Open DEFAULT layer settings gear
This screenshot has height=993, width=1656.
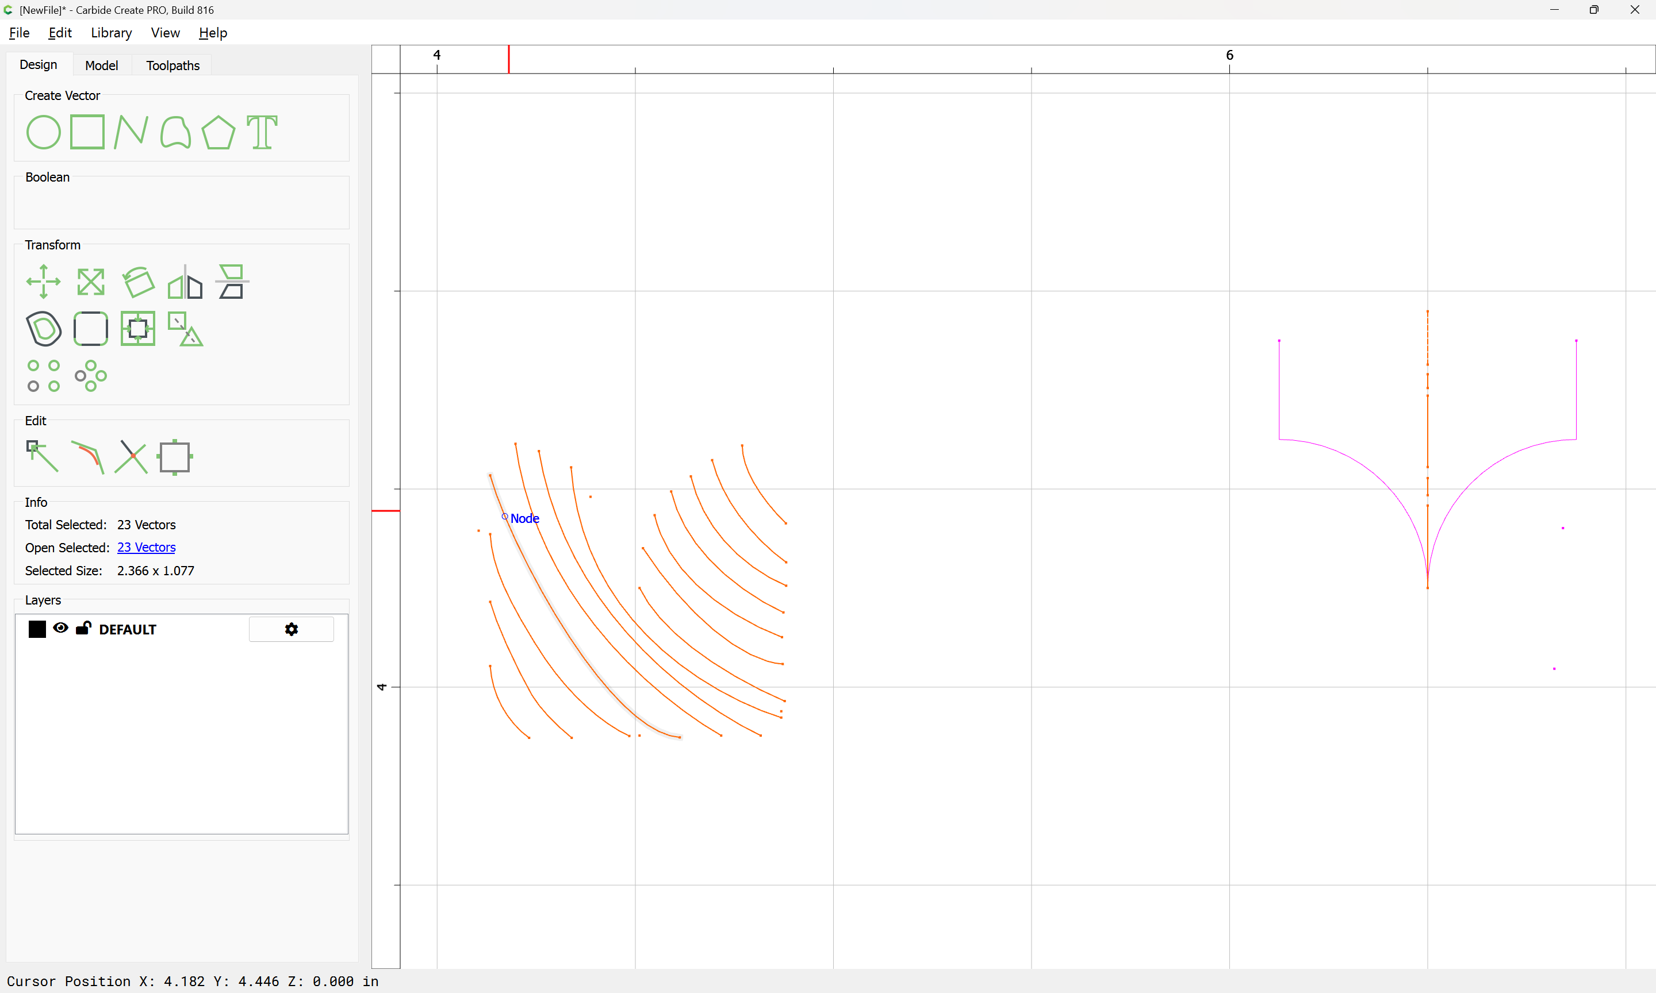click(x=291, y=629)
